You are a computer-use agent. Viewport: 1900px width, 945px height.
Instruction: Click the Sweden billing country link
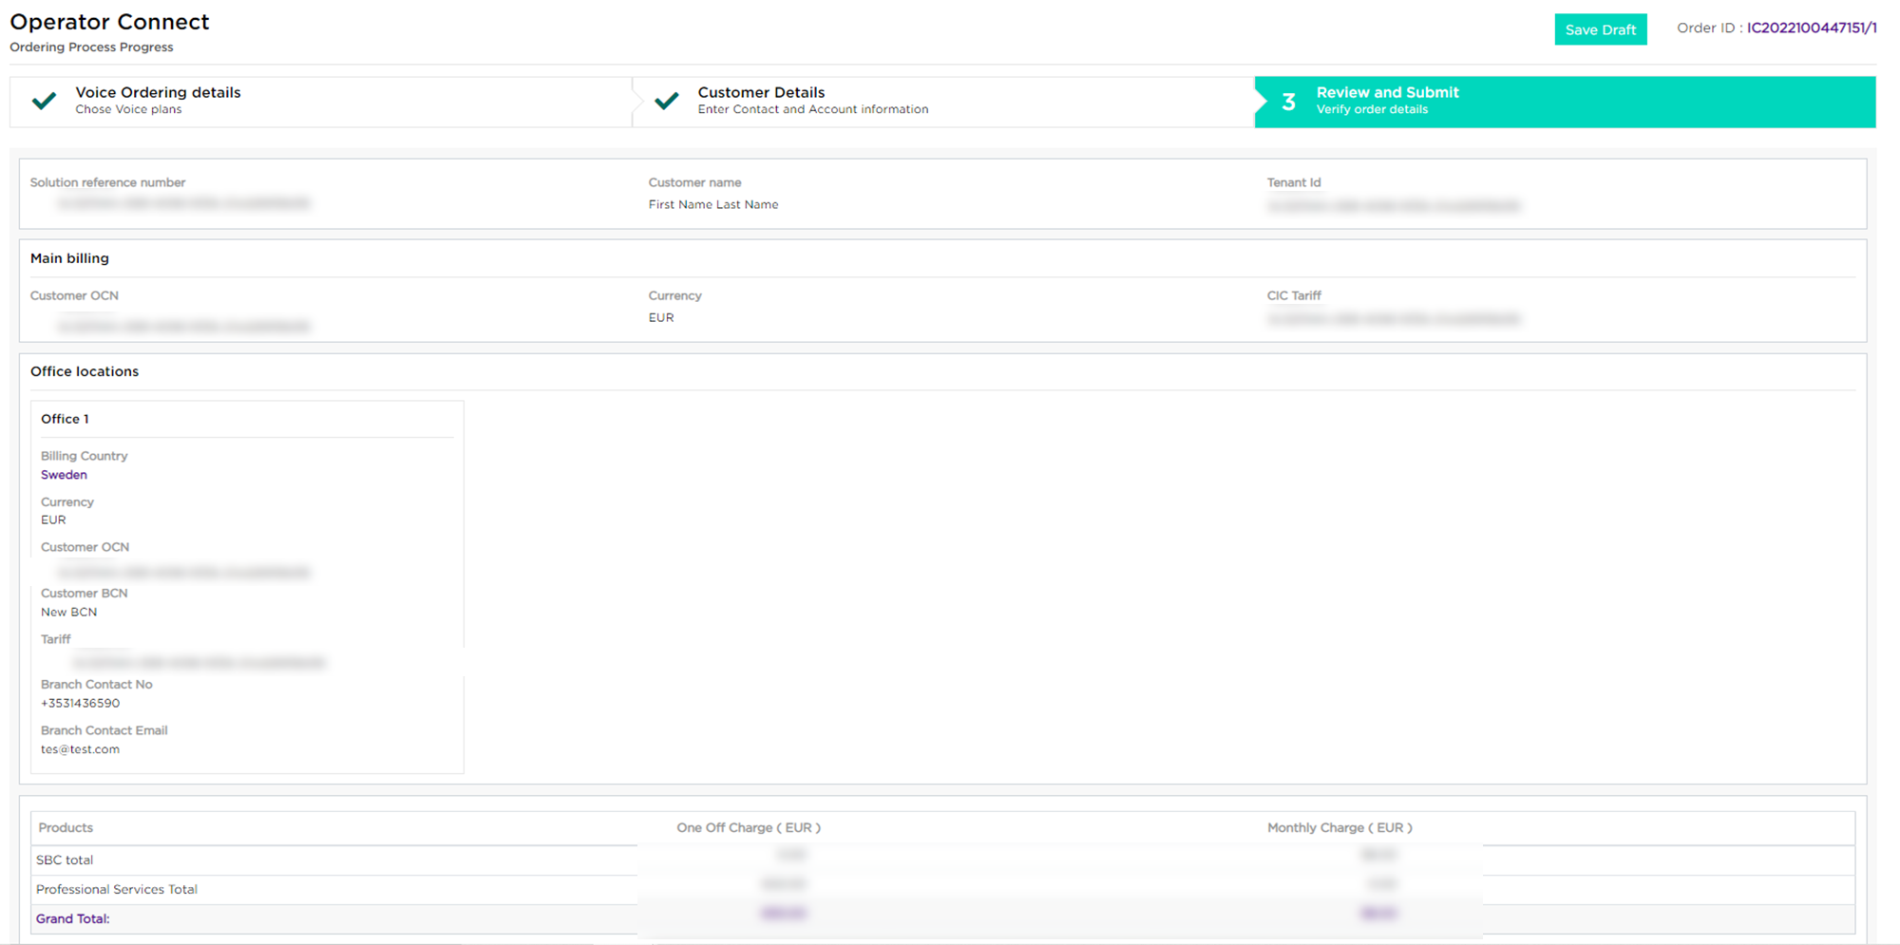64,474
